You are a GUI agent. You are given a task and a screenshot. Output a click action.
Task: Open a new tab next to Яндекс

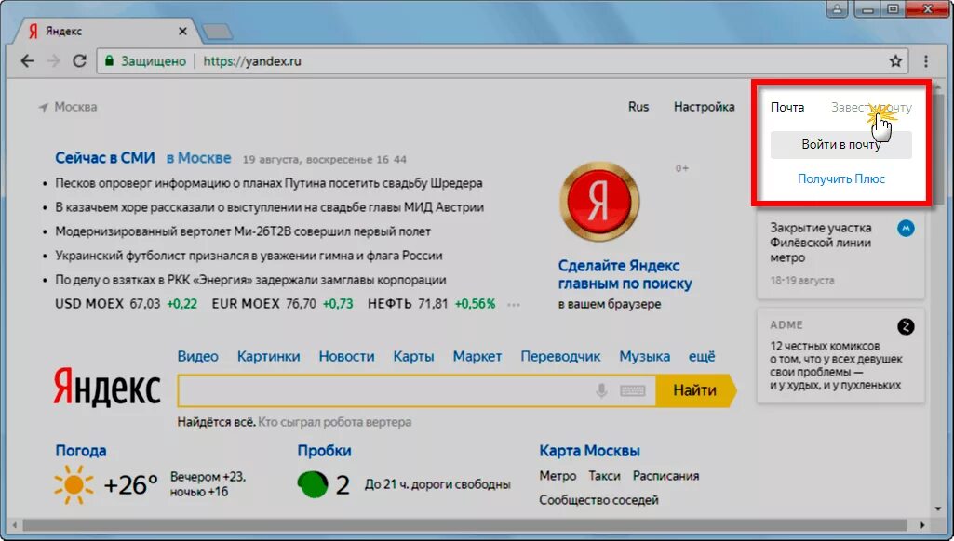point(217,32)
